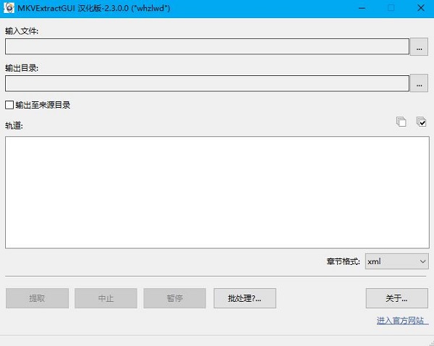Screen dimensions: 434x346
Task: Click the 输入文件 input file text field
Action: (207, 46)
